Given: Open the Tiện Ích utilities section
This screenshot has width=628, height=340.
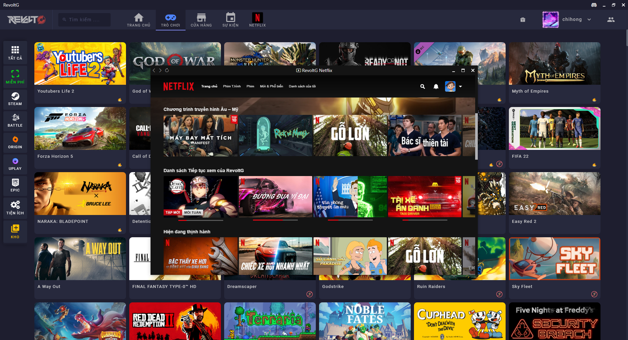Looking at the screenshot, I should [x=15, y=207].
